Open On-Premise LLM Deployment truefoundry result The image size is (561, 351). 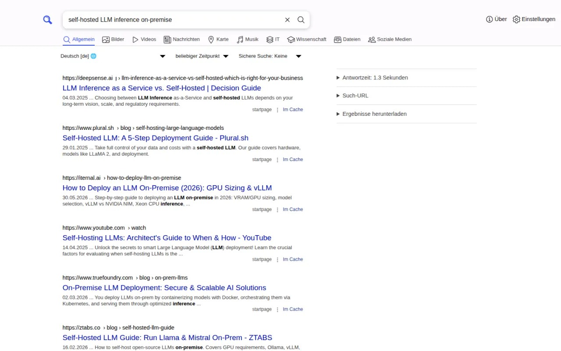(x=164, y=288)
